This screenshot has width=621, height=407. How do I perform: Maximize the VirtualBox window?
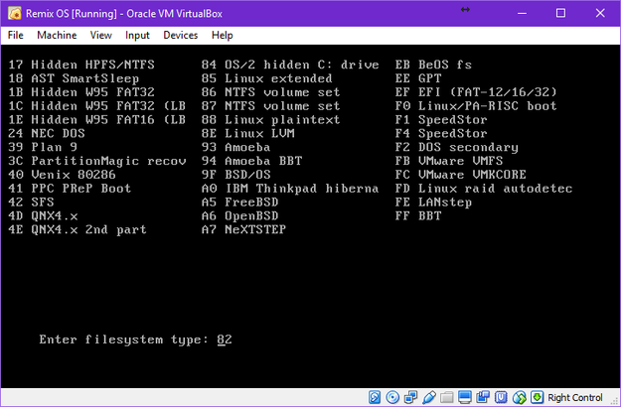point(560,14)
